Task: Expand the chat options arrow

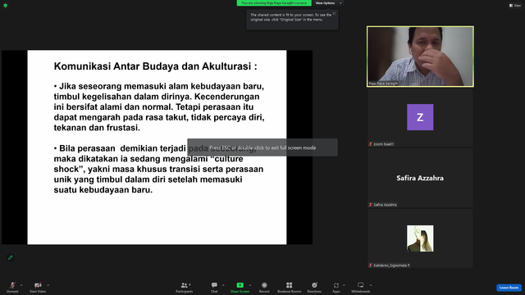Action: tap(223, 285)
